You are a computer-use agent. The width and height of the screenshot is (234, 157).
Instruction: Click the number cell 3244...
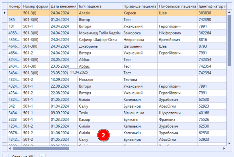pos(15,60)
